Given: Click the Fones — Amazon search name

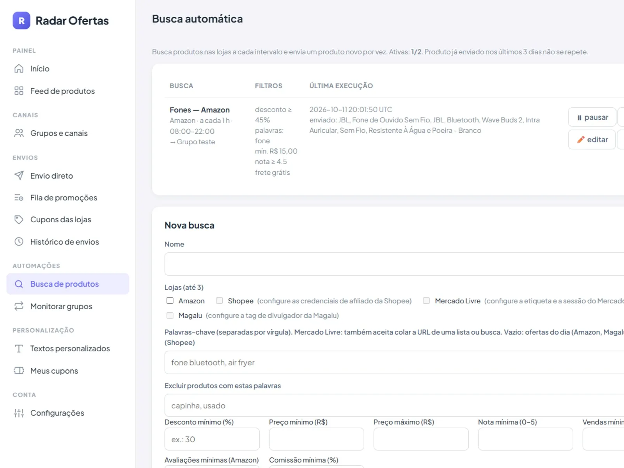Looking at the screenshot, I should pos(200,110).
